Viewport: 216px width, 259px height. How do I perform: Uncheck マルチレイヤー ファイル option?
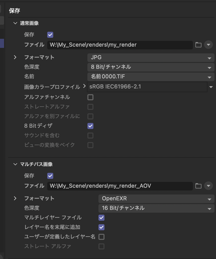[101, 218]
